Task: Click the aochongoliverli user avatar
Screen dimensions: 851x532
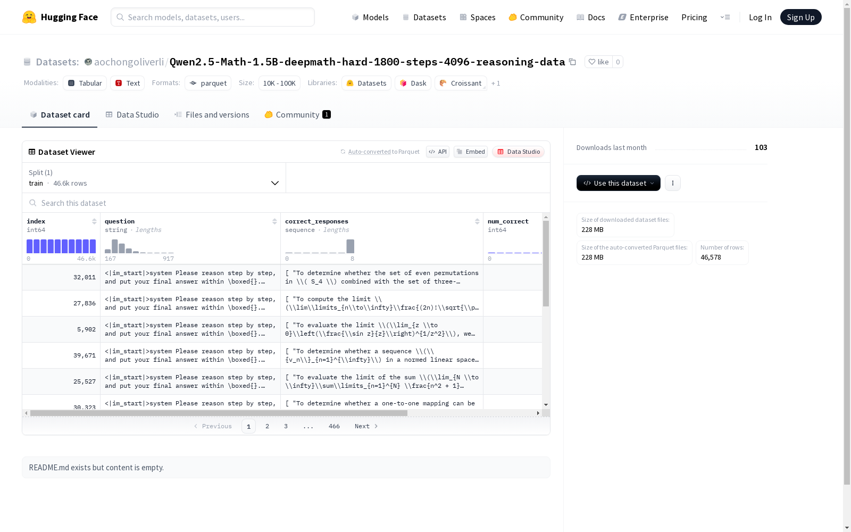Action: [88, 62]
